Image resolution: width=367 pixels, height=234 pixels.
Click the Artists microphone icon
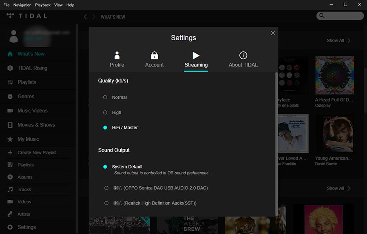[x=10, y=214]
